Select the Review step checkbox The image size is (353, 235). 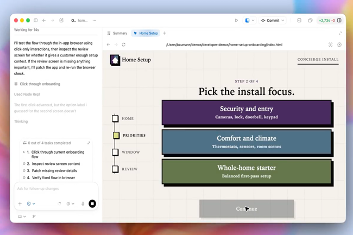115,169
